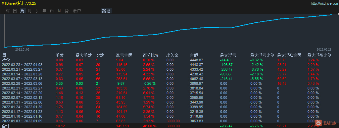Click the 48.60 % total percentage
Screen dimensions: 339x128
[150, 126]
